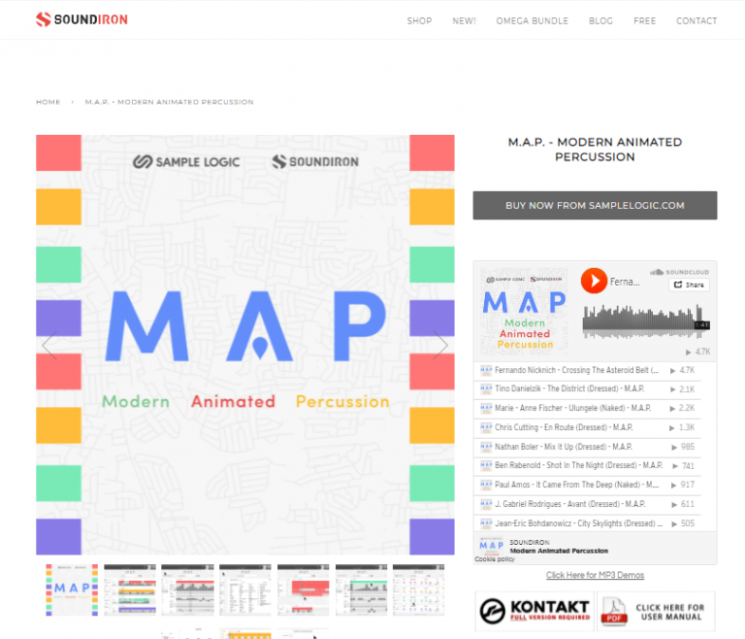Click the Soundiron logo in the header

tap(81, 19)
